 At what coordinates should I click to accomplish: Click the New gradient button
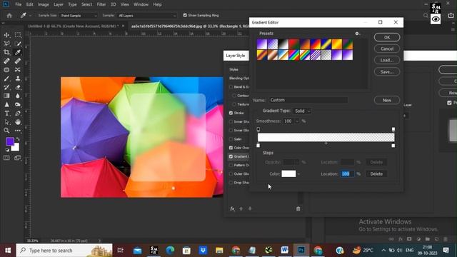pos(387,100)
